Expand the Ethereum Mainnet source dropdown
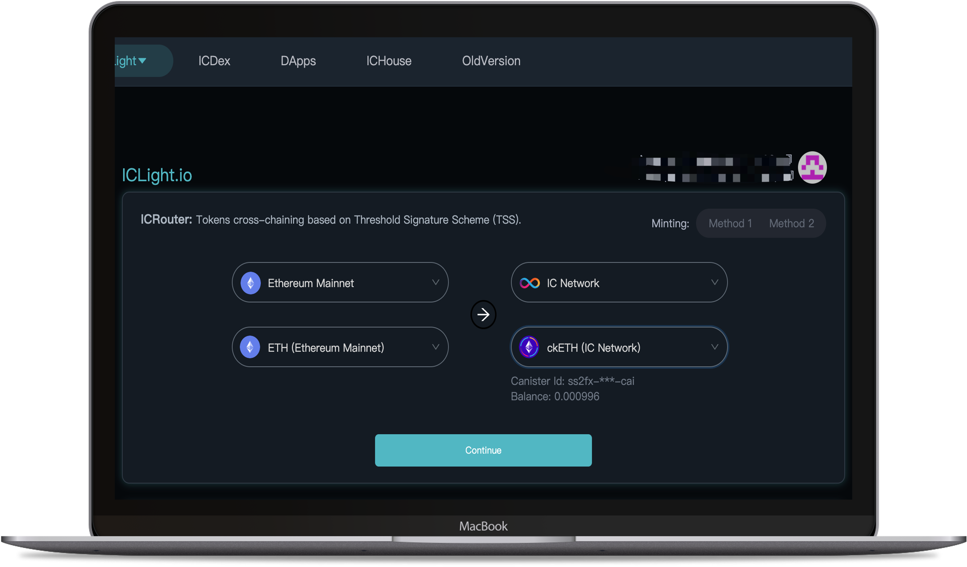The height and width of the screenshot is (567, 967). (x=435, y=282)
